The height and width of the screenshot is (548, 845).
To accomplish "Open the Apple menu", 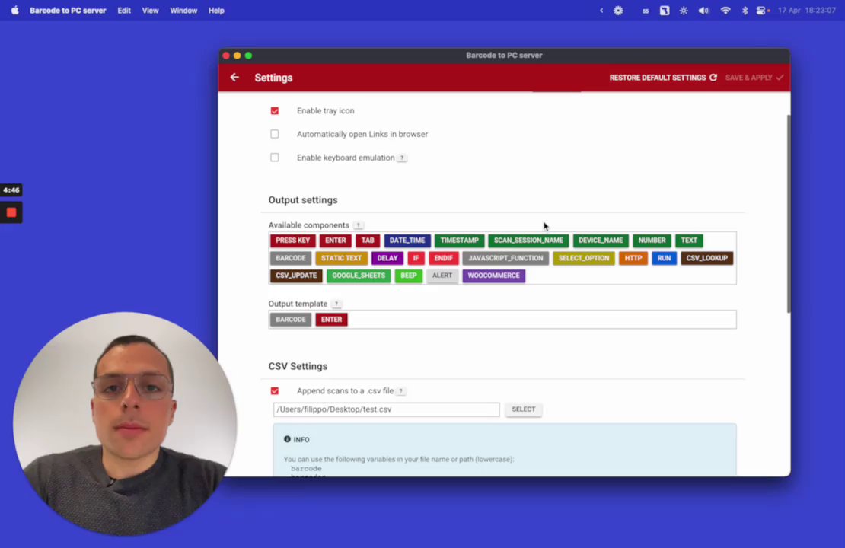I will coord(15,10).
